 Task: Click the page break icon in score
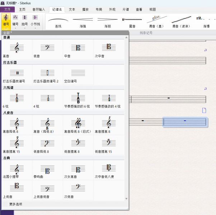(x=204, y=110)
